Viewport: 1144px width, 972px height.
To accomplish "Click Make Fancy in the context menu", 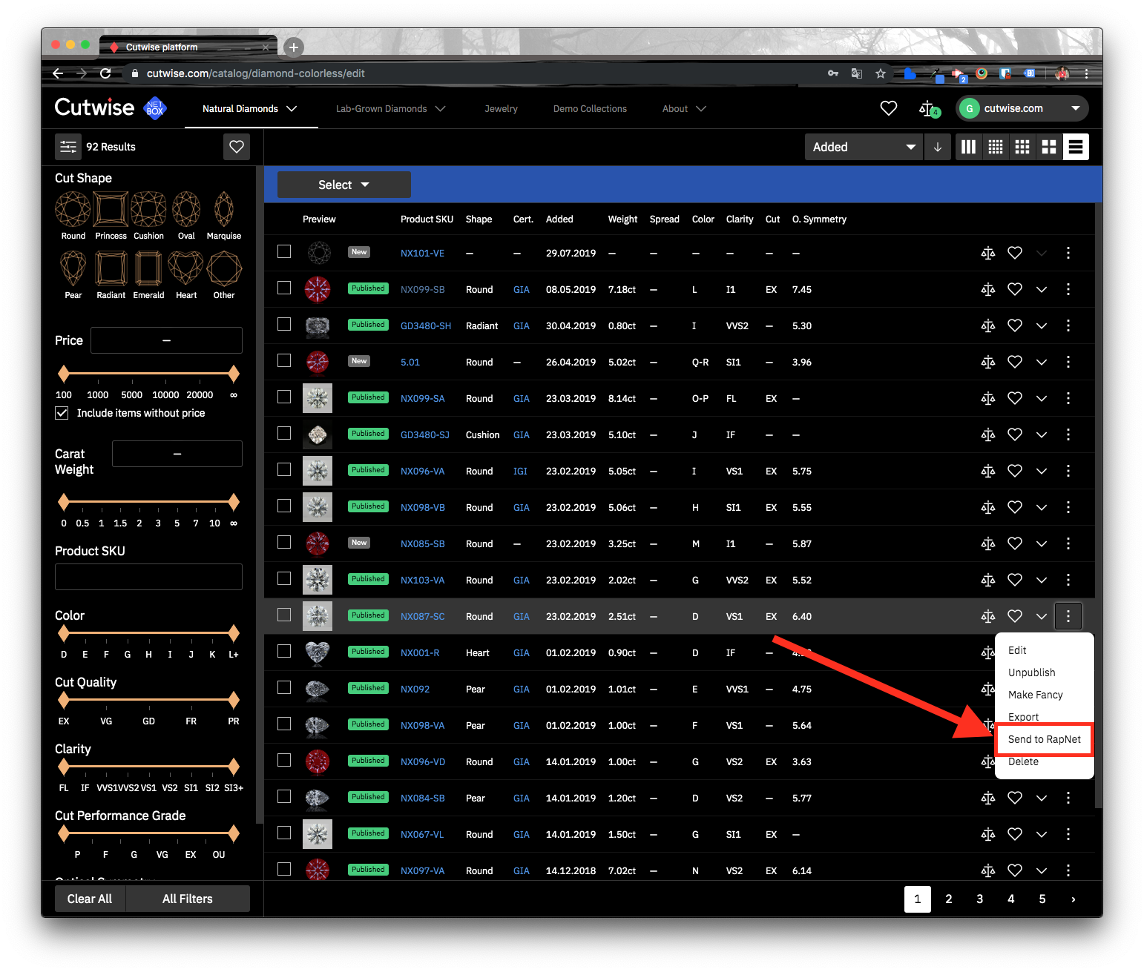I will [1035, 695].
